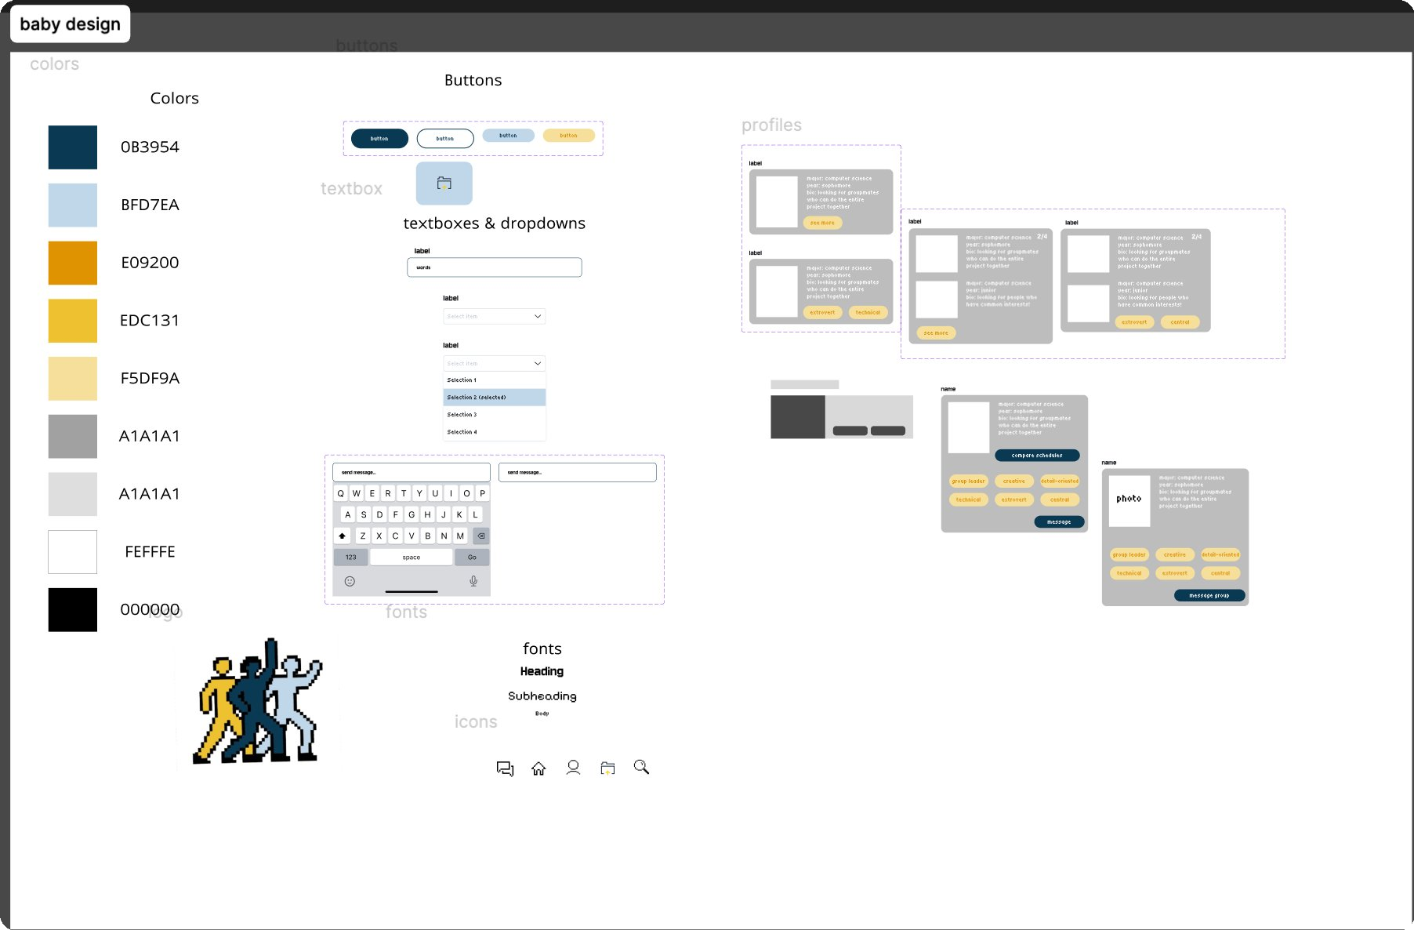Open the first 'Select item' dropdown
Viewport: 1414px width, 930px height.
click(494, 316)
